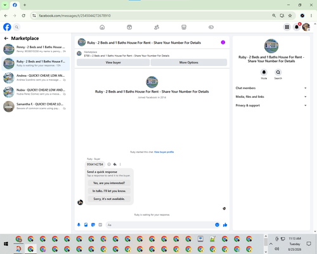Open Penny's 2 Beds and 1 Baths conversation
This screenshot has height=254, width=317.
[36, 49]
